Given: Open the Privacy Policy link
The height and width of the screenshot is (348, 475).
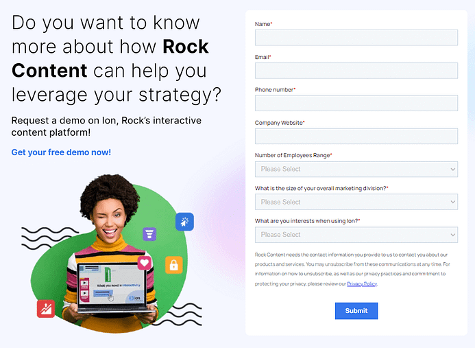Looking at the screenshot, I should click(362, 283).
